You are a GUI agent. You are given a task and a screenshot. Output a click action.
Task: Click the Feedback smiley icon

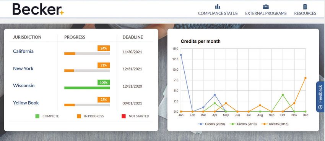coord(320,107)
